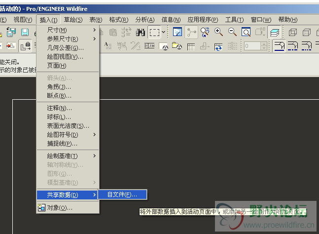Viewport: 319px width, 234px height.
Task: Click the up arrow of the 0 spinner
Action: [264, 44]
